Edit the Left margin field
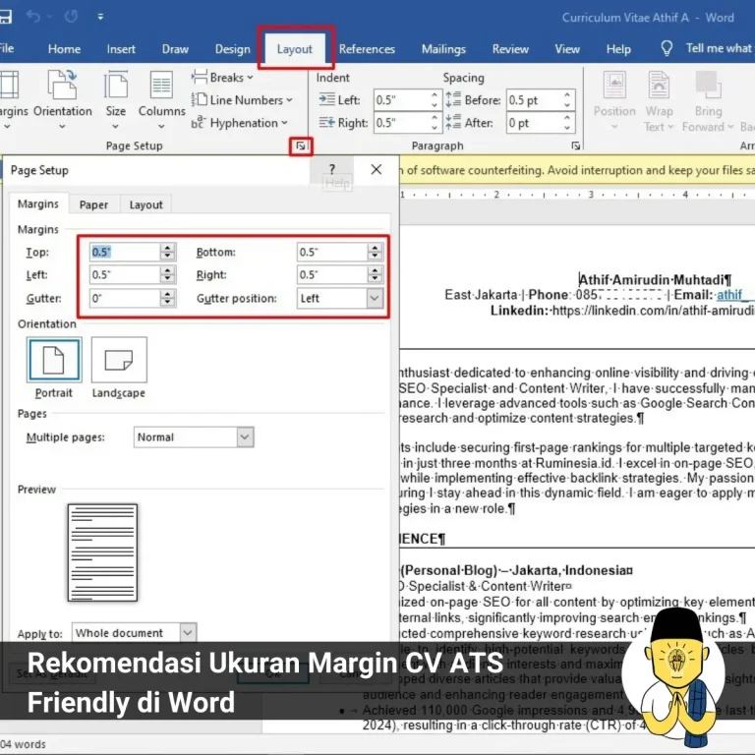The height and width of the screenshot is (755, 755). click(x=124, y=274)
